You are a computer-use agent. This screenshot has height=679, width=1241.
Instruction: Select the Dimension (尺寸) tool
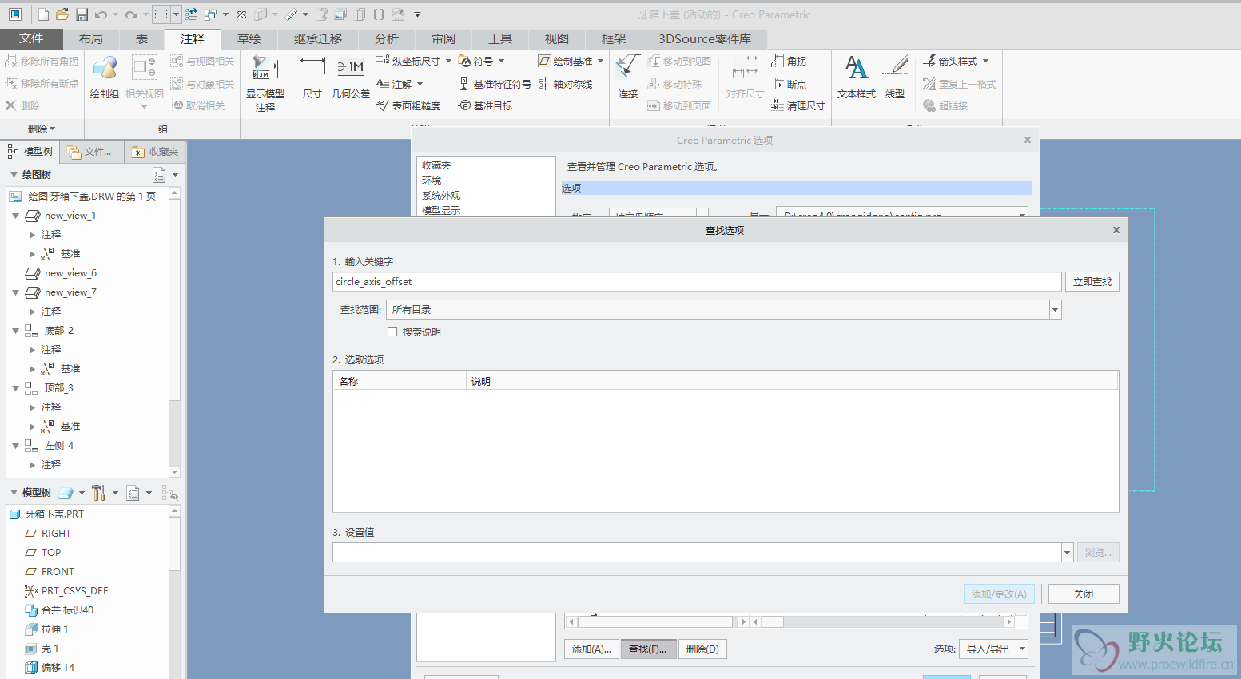point(312,77)
